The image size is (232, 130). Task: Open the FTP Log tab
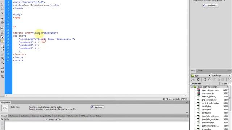tap(84, 116)
